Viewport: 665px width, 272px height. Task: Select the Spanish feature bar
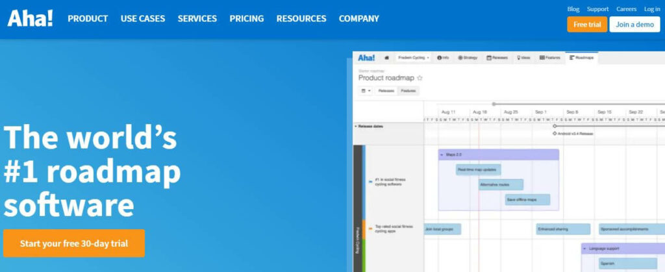click(x=628, y=263)
